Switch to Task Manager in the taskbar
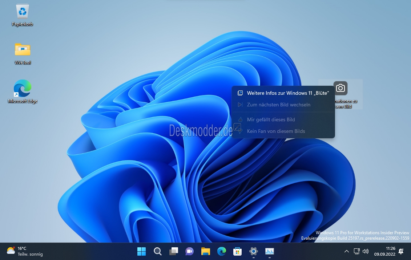The height and width of the screenshot is (260, 411). [x=270, y=251]
